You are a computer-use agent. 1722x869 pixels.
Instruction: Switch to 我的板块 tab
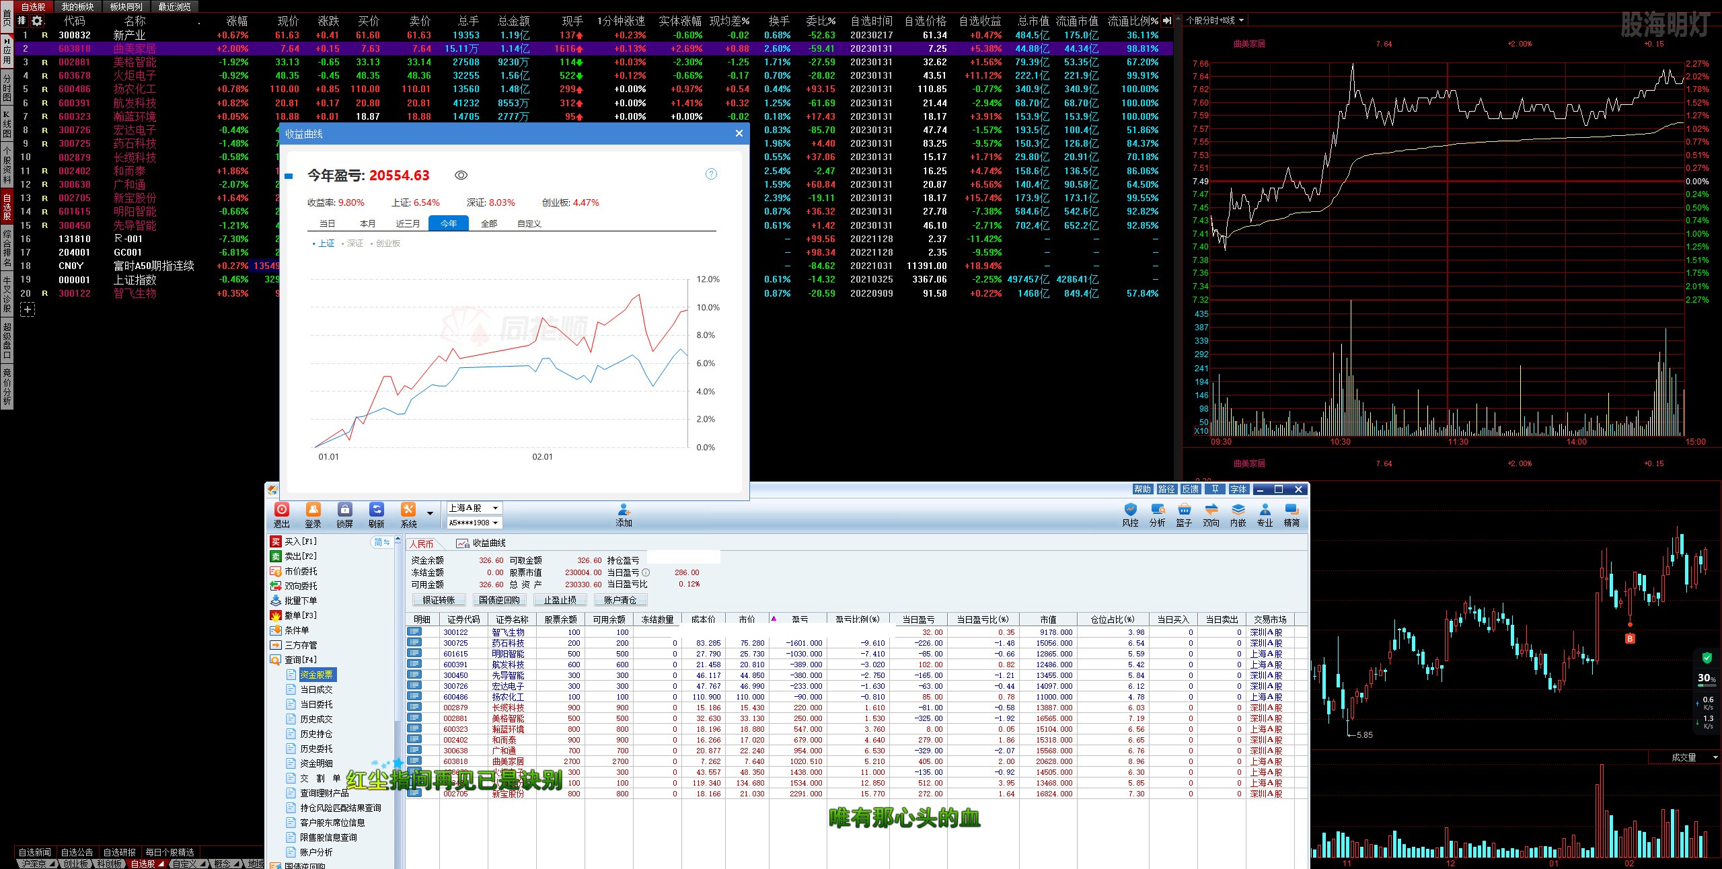tap(77, 7)
